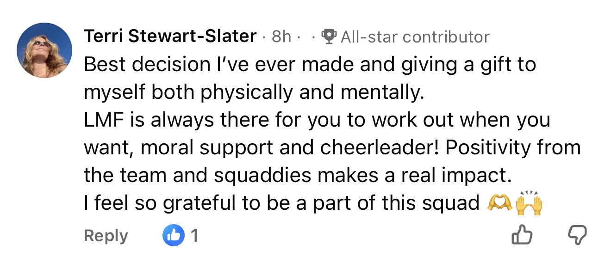Click the trophy badge icon
This screenshot has height=256, width=611.
click(329, 37)
